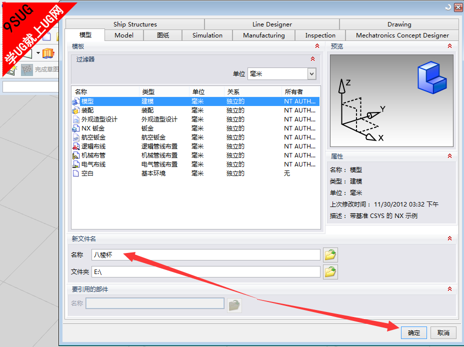This screenshot has width=464, height=347.
Task: Switch to the Model tab
Action: [124, 35]
